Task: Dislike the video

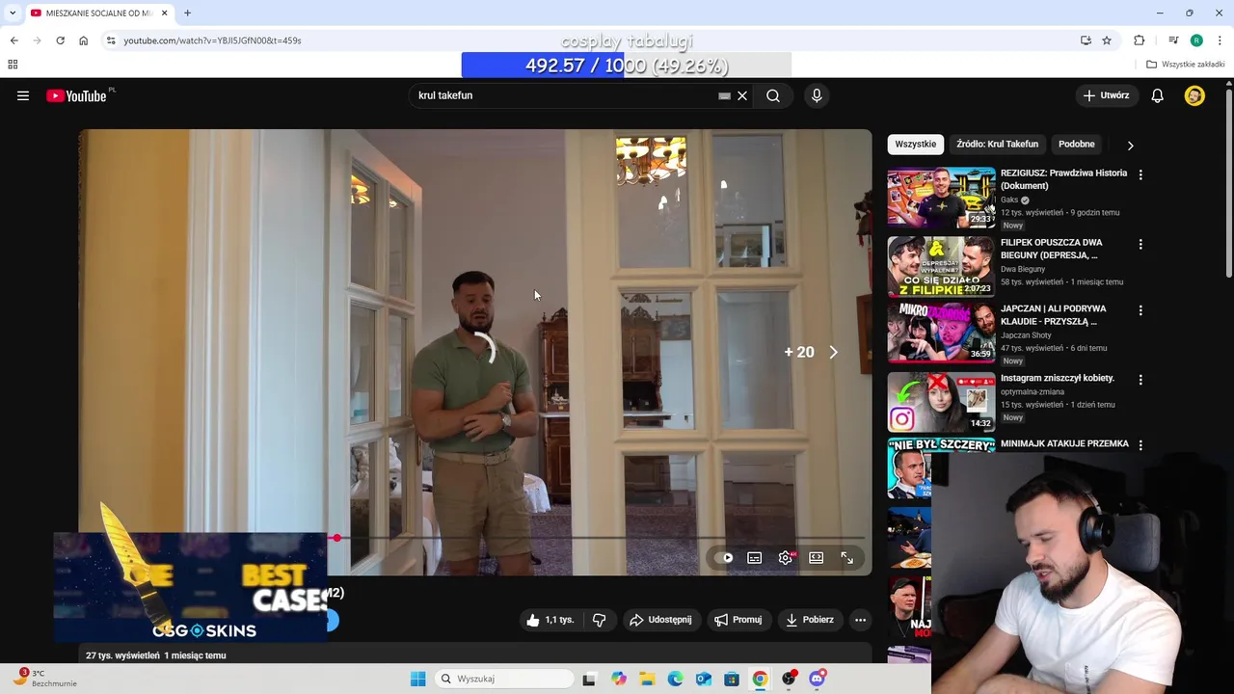Action: click(599, 620)
